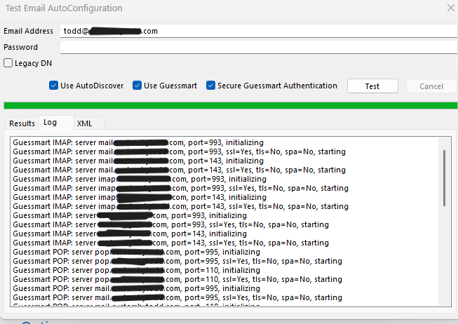Viewport: 458px width, 324px height.
Task: Switch to the Results tab
Action: click(x=22, y=123)
